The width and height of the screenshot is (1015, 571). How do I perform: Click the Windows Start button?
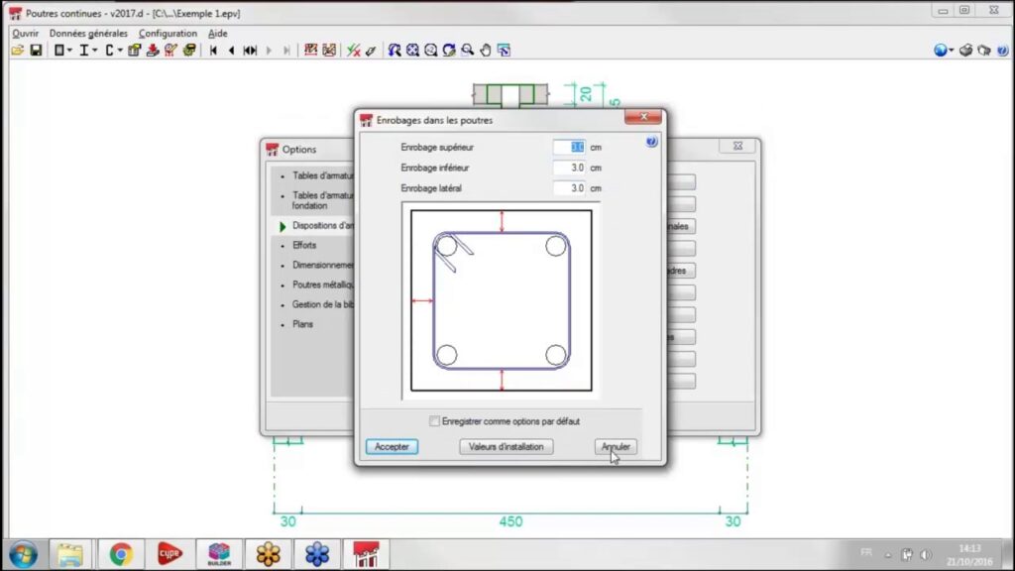22,553
